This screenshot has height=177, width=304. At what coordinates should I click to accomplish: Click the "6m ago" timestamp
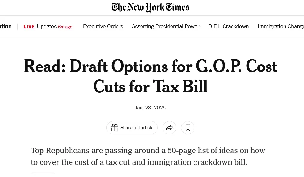65,27
